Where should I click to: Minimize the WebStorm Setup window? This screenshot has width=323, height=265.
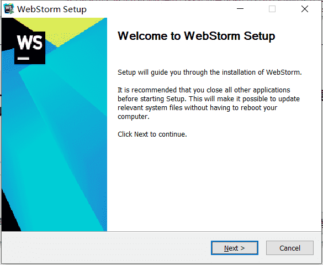coord(240,9)
